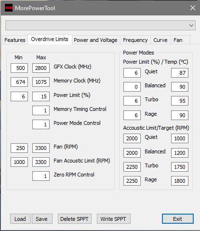Click the 'Zero RPM Control' label
Screen dimensions: 200x231
[74, 175]
